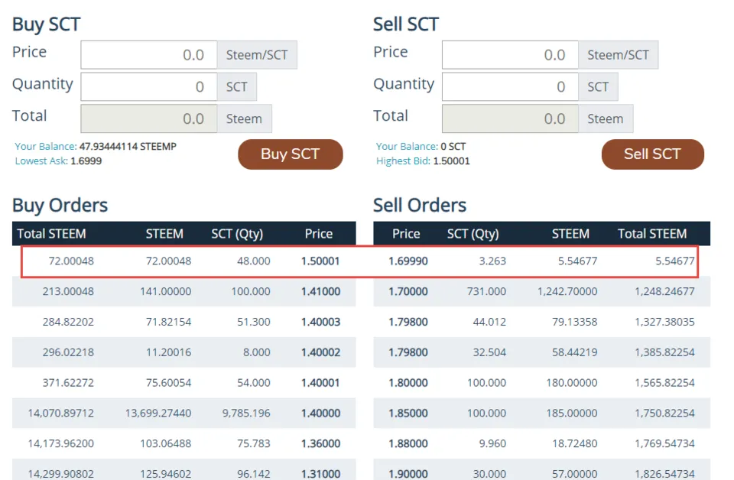Click the balance 47.93444114 STEEMP
The height and width of the screenshot is (480, 734).
[128, 147]
